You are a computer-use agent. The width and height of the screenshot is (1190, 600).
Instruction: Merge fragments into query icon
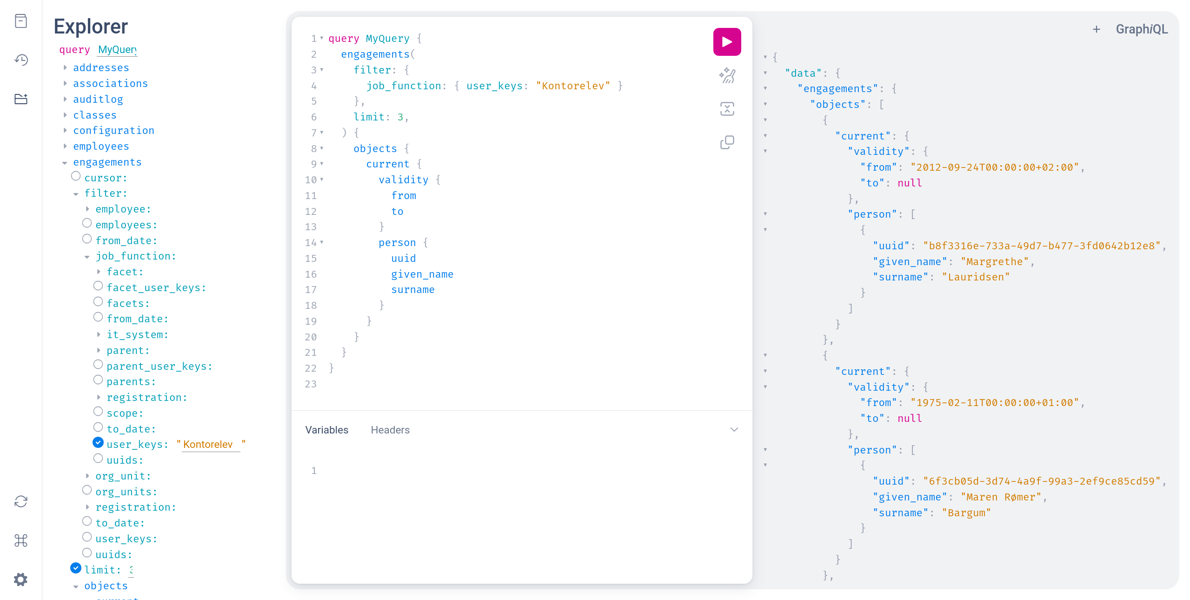[x=727, y=109]
